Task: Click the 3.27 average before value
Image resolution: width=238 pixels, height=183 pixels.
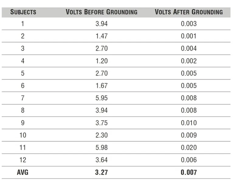Action: click(102, 172)
